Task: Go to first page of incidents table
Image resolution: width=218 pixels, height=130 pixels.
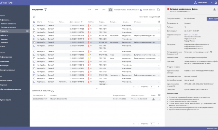Action: (x=134, y=87)
